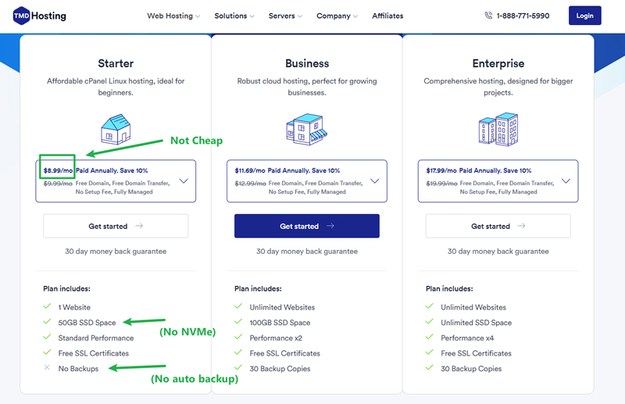This screenshot has height=404, width=625.
Task: Go to the Affiliates page
Action: tap(387, 16)
